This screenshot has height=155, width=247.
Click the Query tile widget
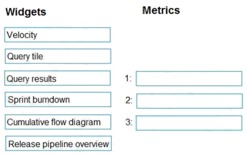58,56
